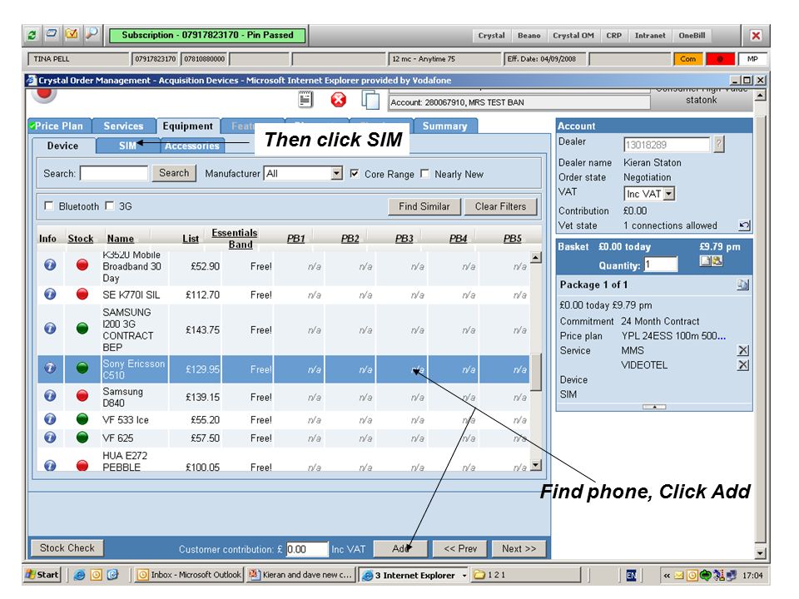Sort devices by the List price header
Viewport: 799px width, 599px height.
point(191,239)
